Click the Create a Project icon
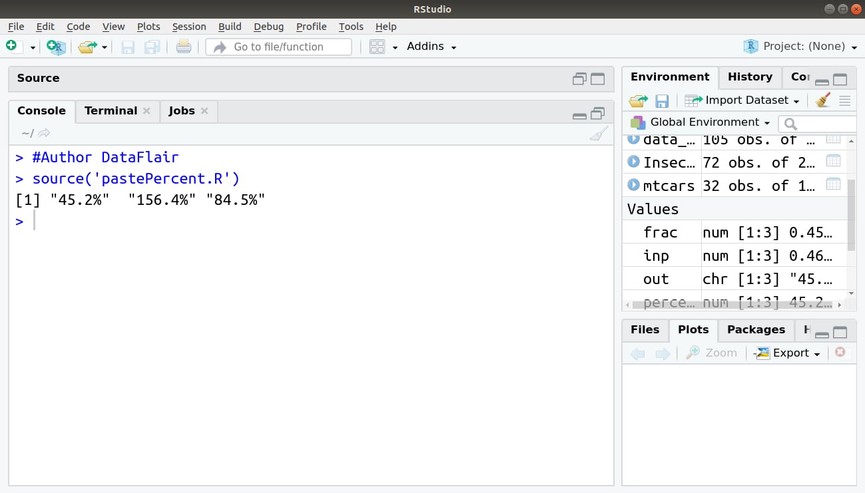Image resolution: width=865 pixels, height=493 pixels. pos(56,47)
